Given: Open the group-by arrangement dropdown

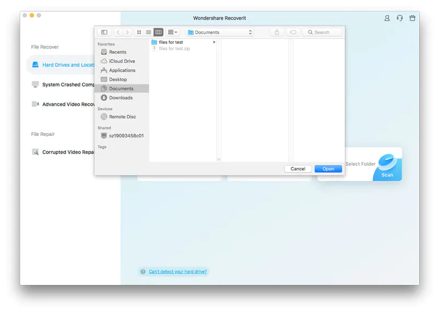Looking at the screenshot, I should (172, 32).
